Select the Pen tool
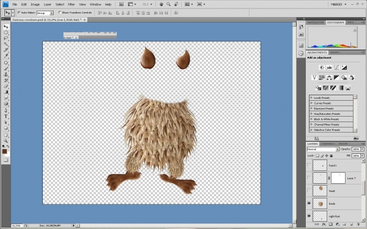Viewport: 367px width, 229px height. tap(6, 111)
